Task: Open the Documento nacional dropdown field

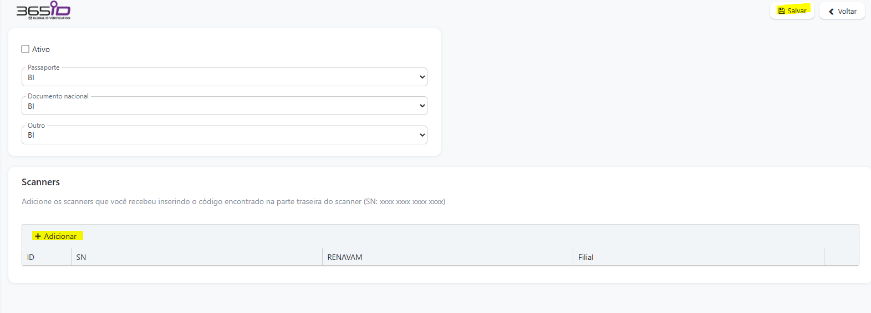Action: [222, 106]
